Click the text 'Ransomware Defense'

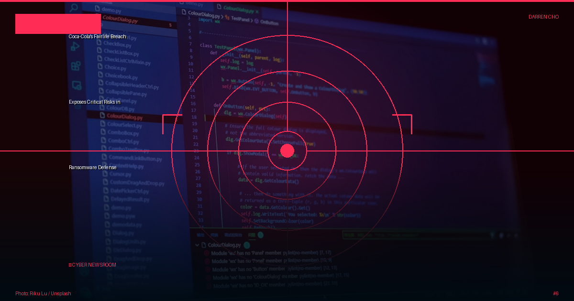click(93, 167)
